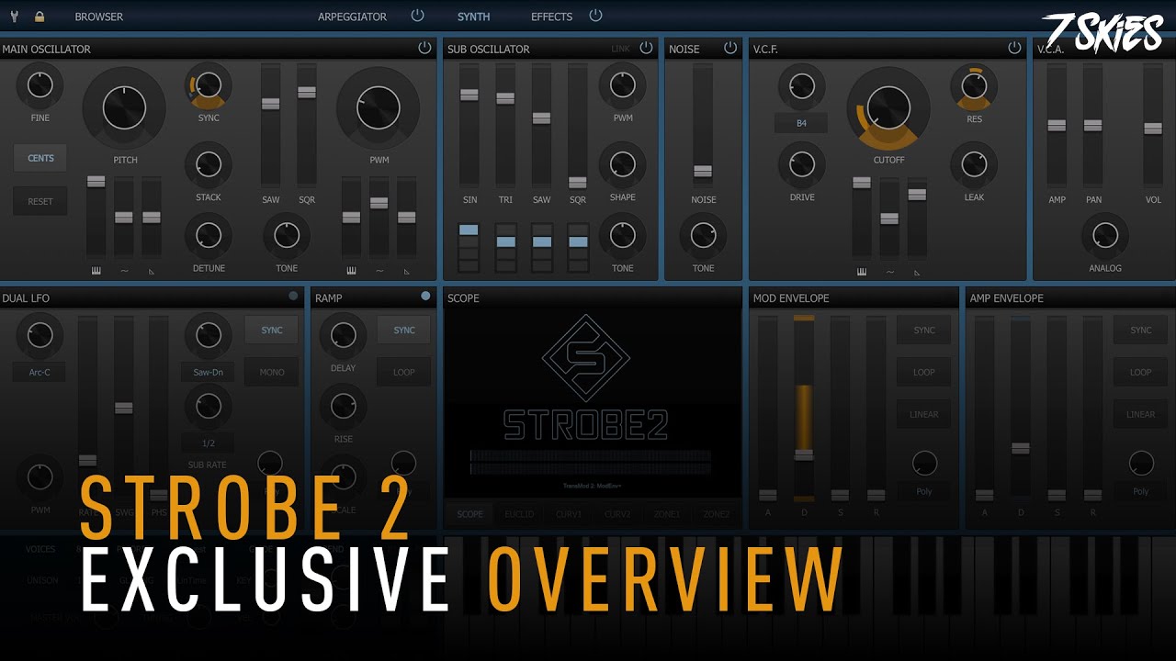Click the V.C.A. ANALOG knob

click(1105, 237)
